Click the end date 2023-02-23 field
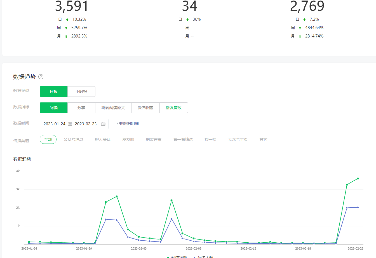 pos(86,124)
